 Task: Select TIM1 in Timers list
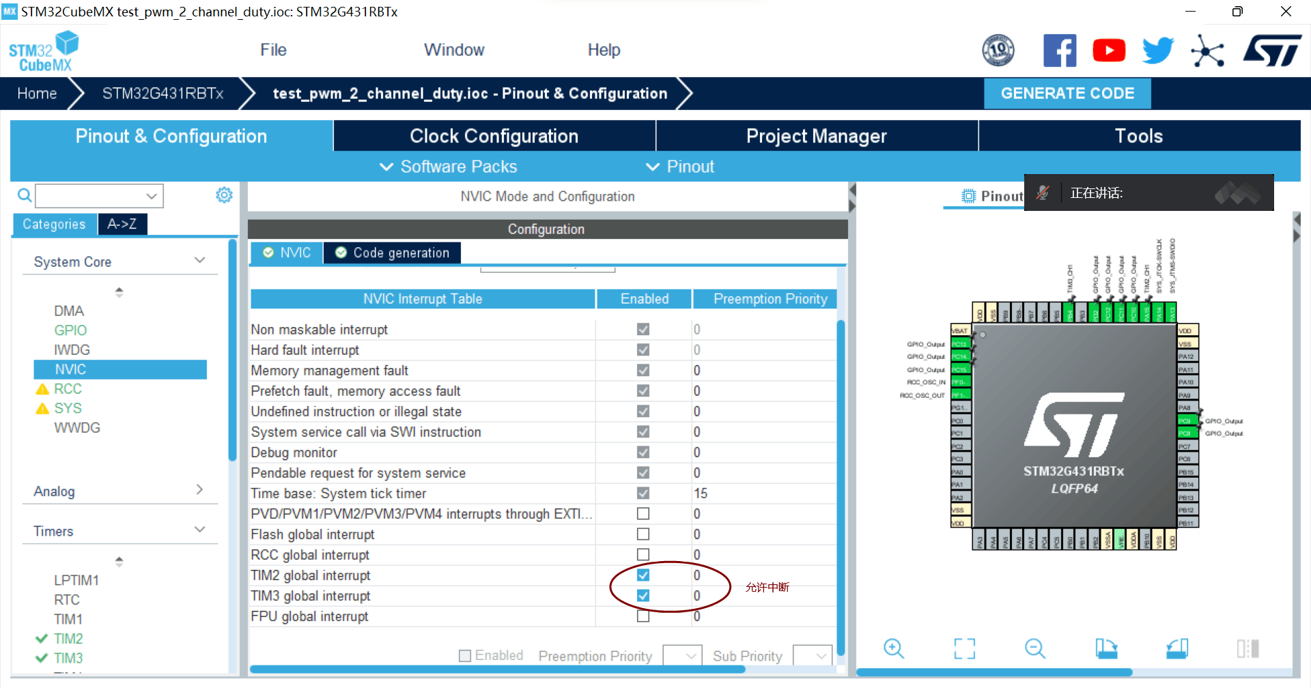coord(68,619)
